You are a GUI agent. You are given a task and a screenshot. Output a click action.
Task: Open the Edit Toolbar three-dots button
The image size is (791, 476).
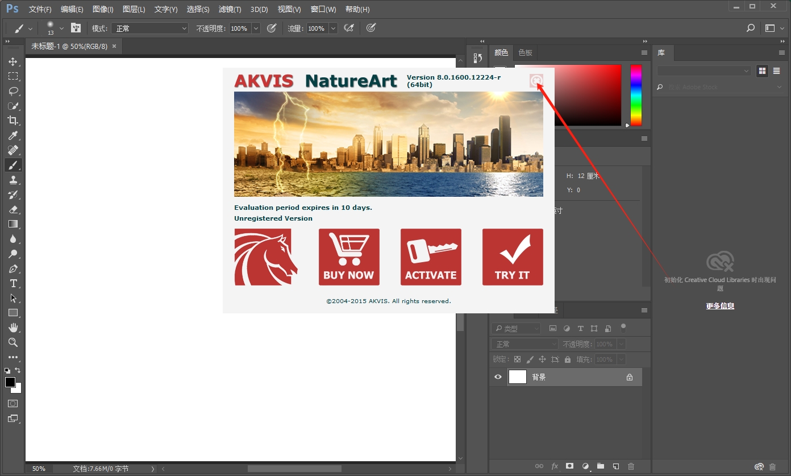[x=13, y=357]
